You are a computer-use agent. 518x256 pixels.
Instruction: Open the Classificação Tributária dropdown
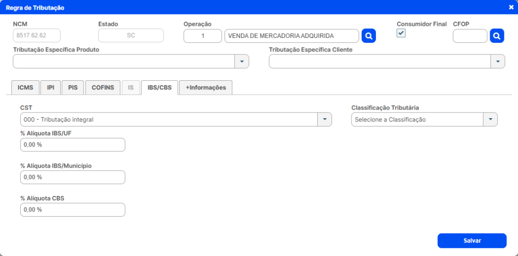pos(490,120)
